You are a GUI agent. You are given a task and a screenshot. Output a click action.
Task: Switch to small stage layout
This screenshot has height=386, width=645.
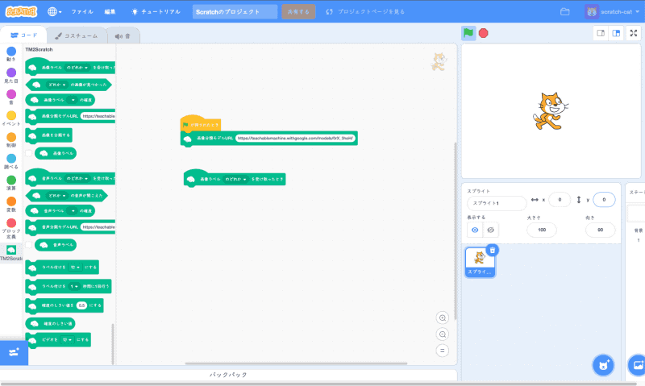600,33
